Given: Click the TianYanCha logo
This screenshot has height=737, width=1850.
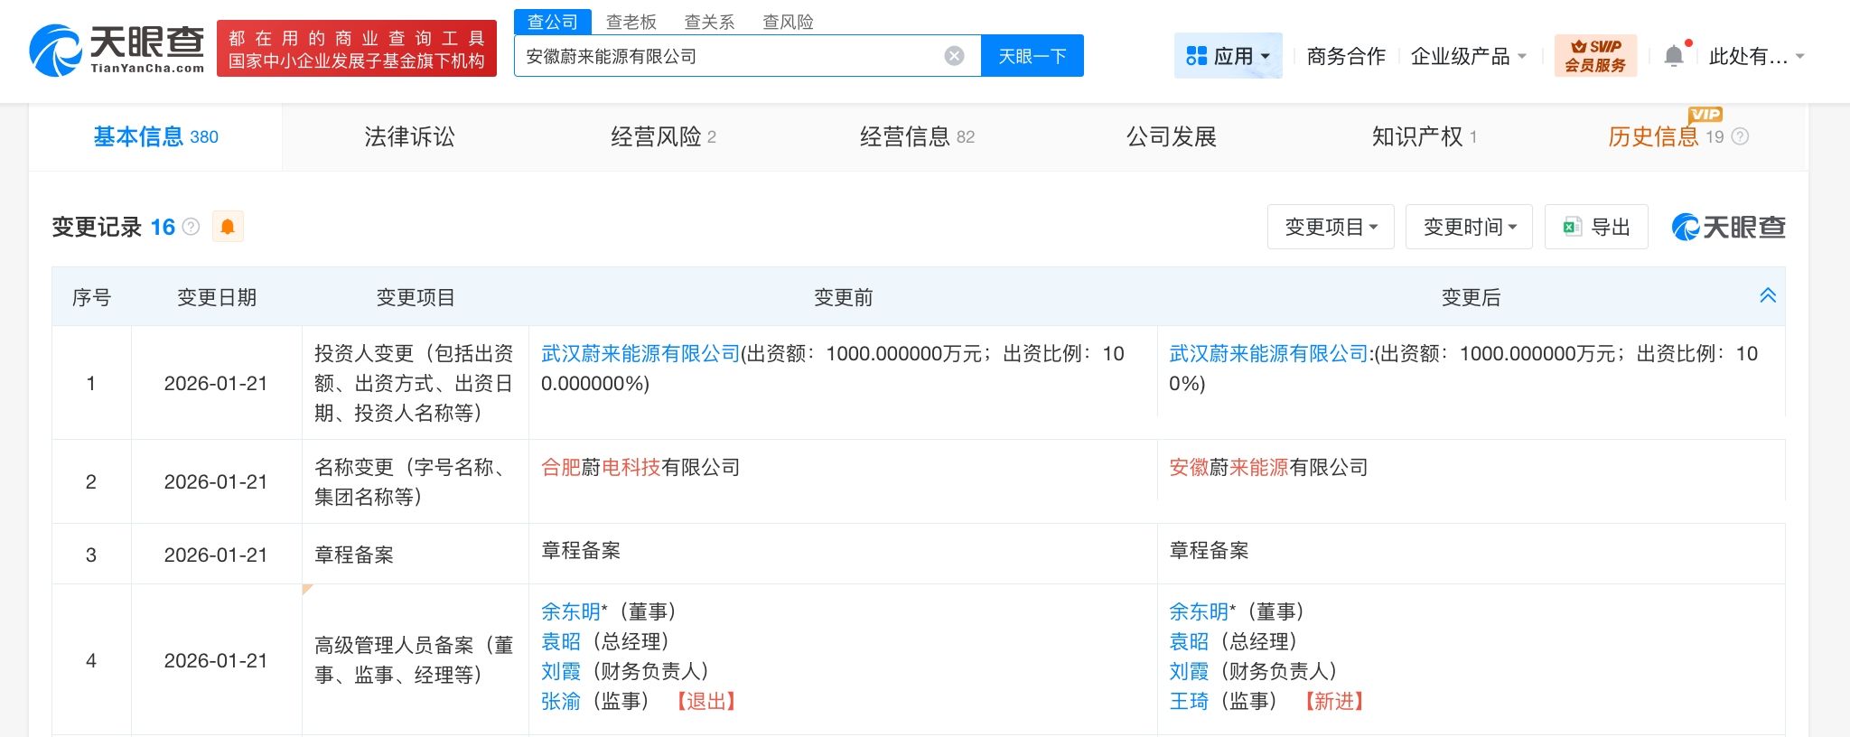Looking at the screenshot, I should tap(117, 50).
